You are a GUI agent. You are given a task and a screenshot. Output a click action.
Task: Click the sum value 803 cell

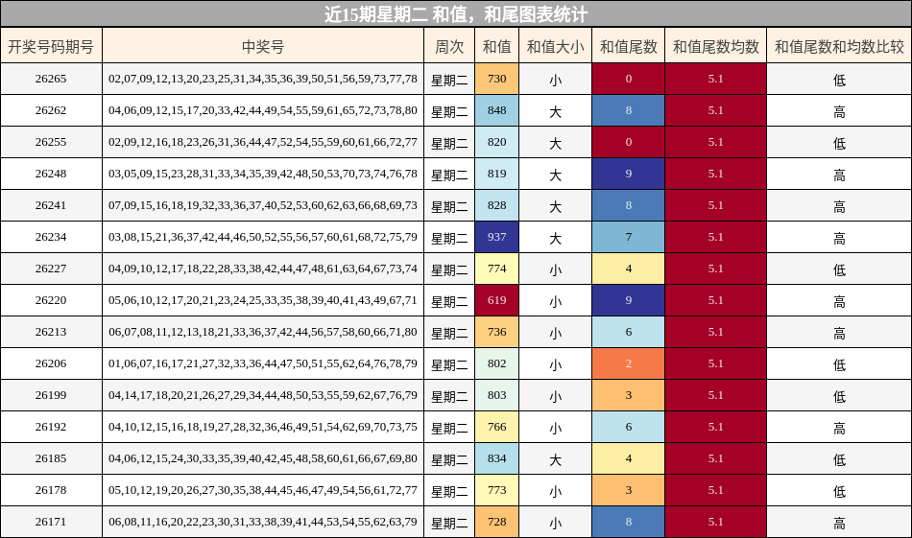pos(496,396)
